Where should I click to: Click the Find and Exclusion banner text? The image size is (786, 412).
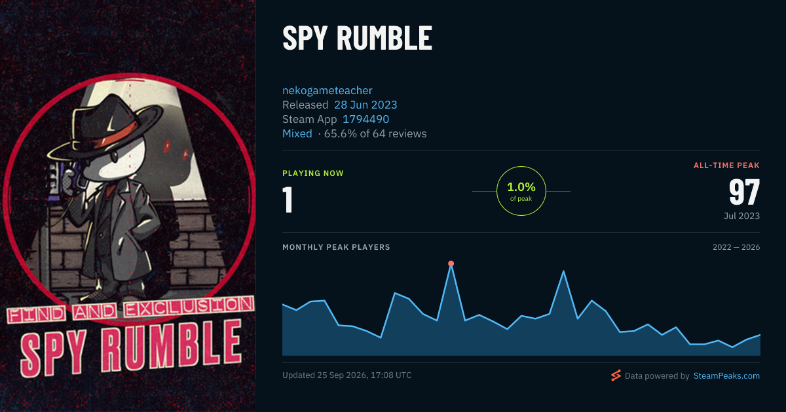(x=130, y=311)
